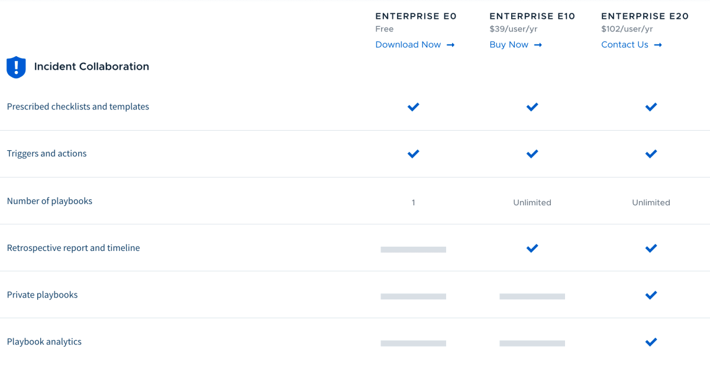710x381 pixels.
Task: Click E0 checkmark for Prescribed checklists and templates
Action: [414, 107]
